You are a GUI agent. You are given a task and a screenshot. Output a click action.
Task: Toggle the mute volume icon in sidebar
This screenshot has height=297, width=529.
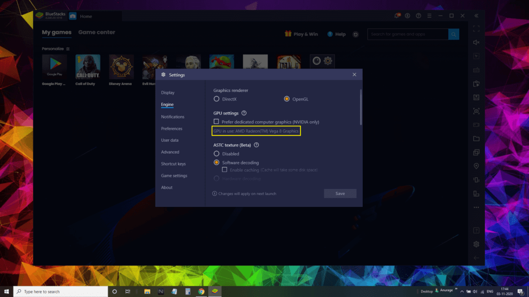[x=476, y=42]
